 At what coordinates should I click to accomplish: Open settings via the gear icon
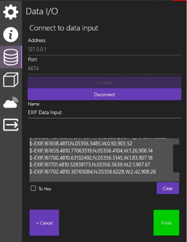click(10, 12)
